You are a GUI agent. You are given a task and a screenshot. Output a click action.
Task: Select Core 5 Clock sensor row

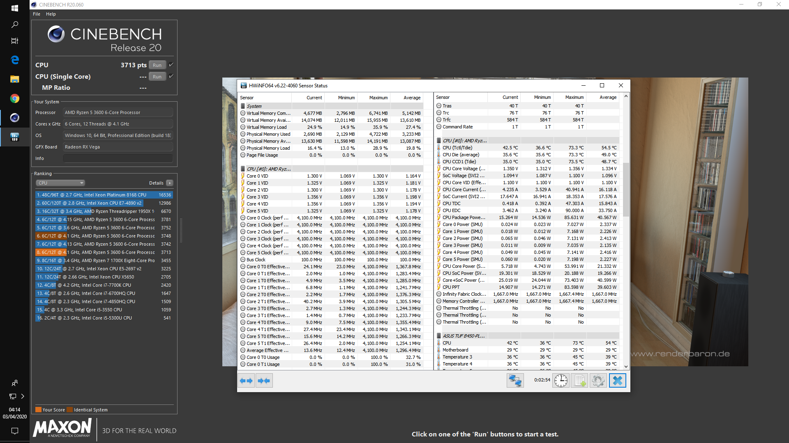332,253
